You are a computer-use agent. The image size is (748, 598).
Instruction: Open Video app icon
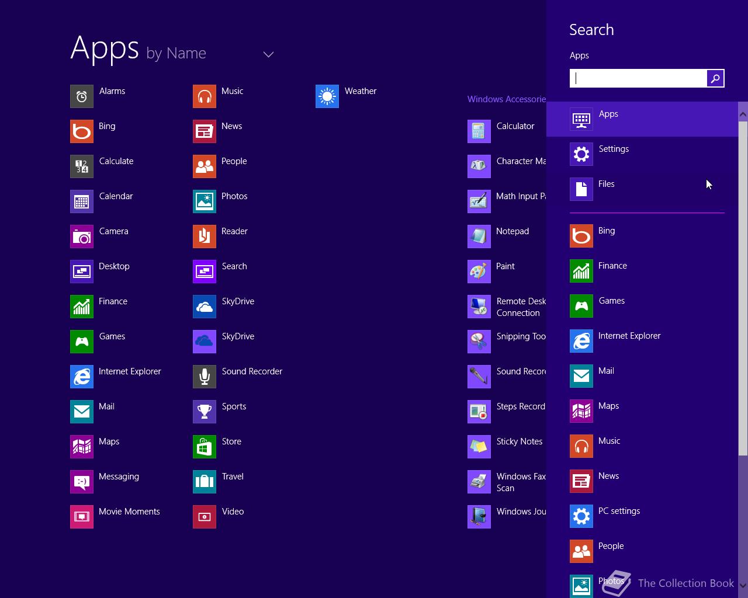click(x=205, y=517)
